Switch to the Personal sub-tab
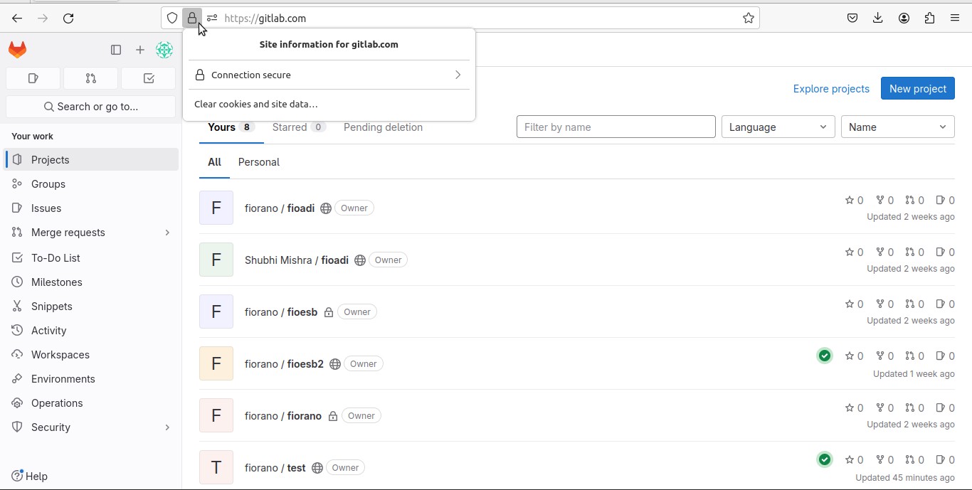The width and height of the screenshot is (972, 490). pos(259,162)
